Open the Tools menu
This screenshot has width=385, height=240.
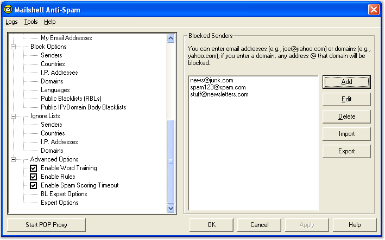coord(31,22)
